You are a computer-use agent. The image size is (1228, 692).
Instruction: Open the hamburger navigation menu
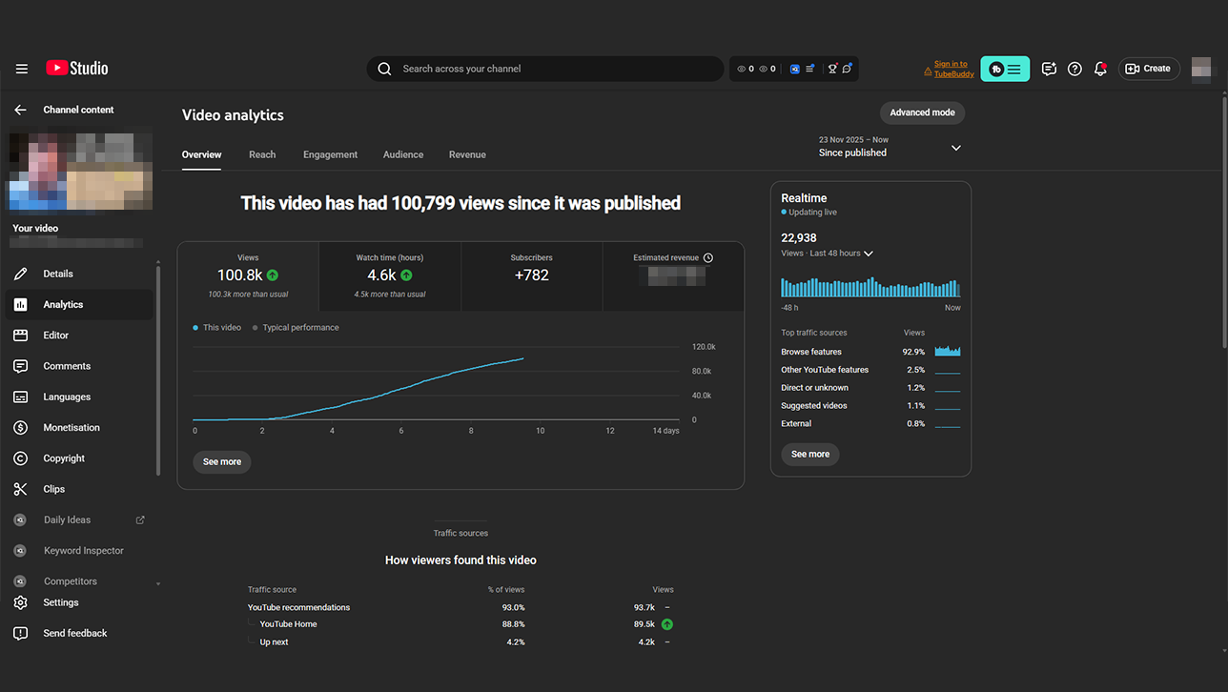(x=21, y=69)
